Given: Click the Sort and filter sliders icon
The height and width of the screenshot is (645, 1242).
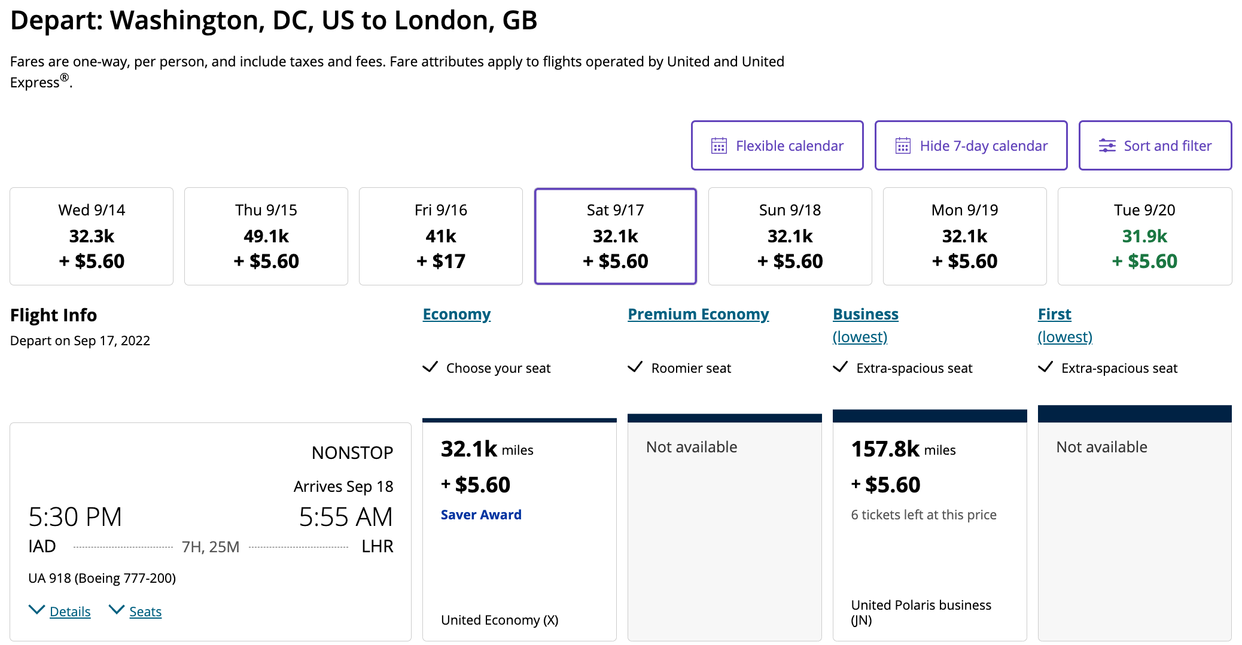Looking at the screenshot, I should (x=1107, y=146).
